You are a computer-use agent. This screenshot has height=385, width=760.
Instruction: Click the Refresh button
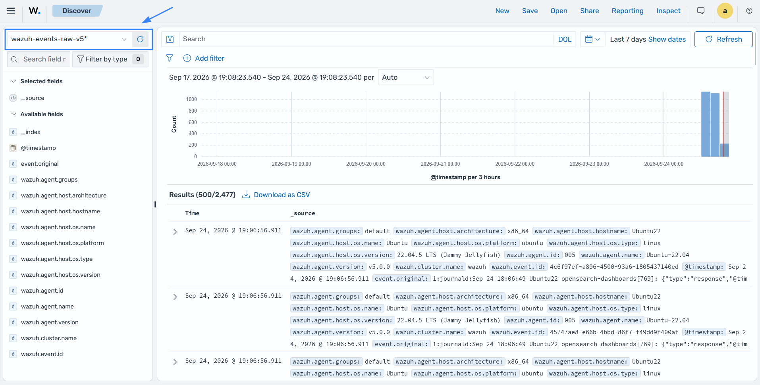click(x=723, y=39)
